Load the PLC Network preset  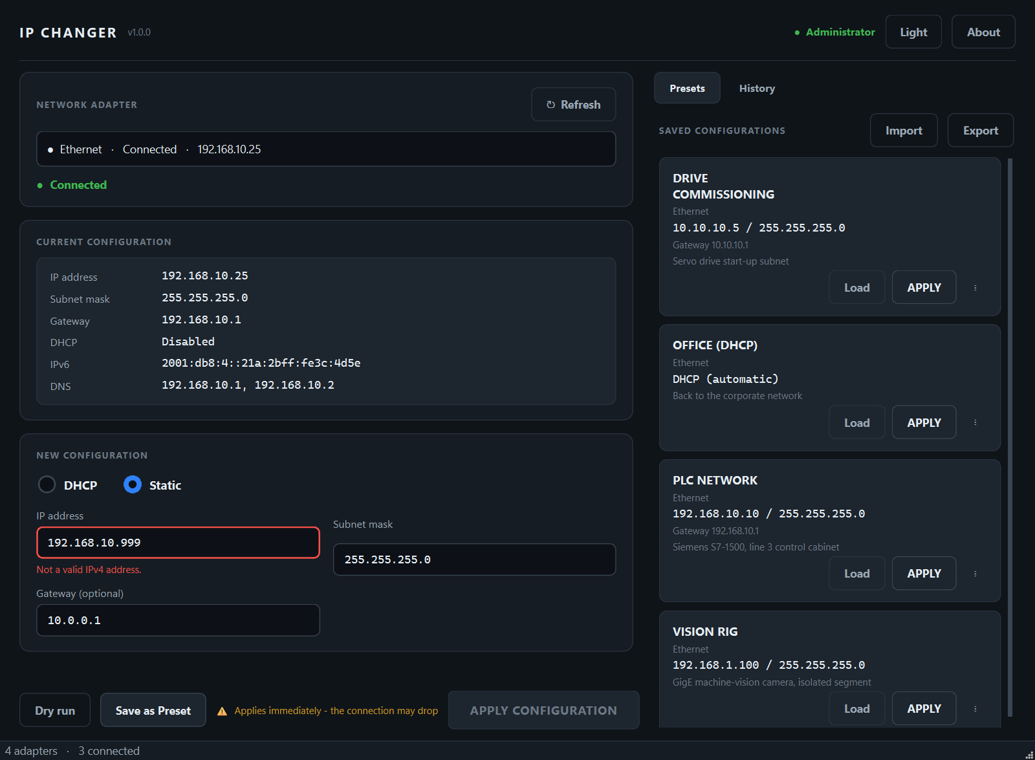point(857,574)
